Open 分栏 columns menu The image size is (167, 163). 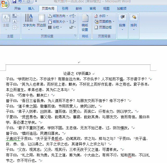[x=55, y=27]
